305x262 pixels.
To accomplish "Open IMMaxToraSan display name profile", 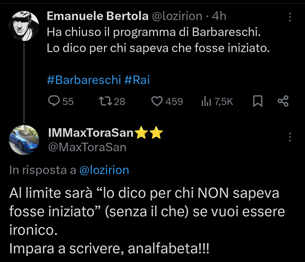I will click(91, 133).
